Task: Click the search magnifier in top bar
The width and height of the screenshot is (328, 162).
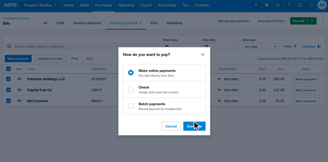Action: (278, 5)
